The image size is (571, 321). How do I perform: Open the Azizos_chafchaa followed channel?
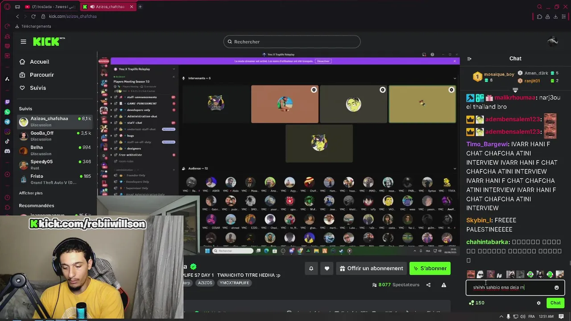[x=55, y=121]
